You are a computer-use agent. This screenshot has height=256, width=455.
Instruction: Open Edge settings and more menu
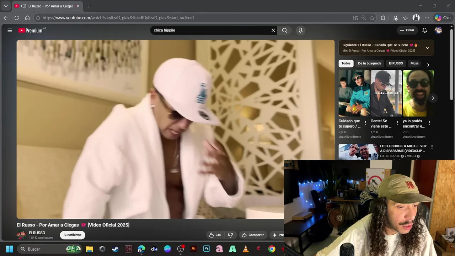(x=427, y=18)
